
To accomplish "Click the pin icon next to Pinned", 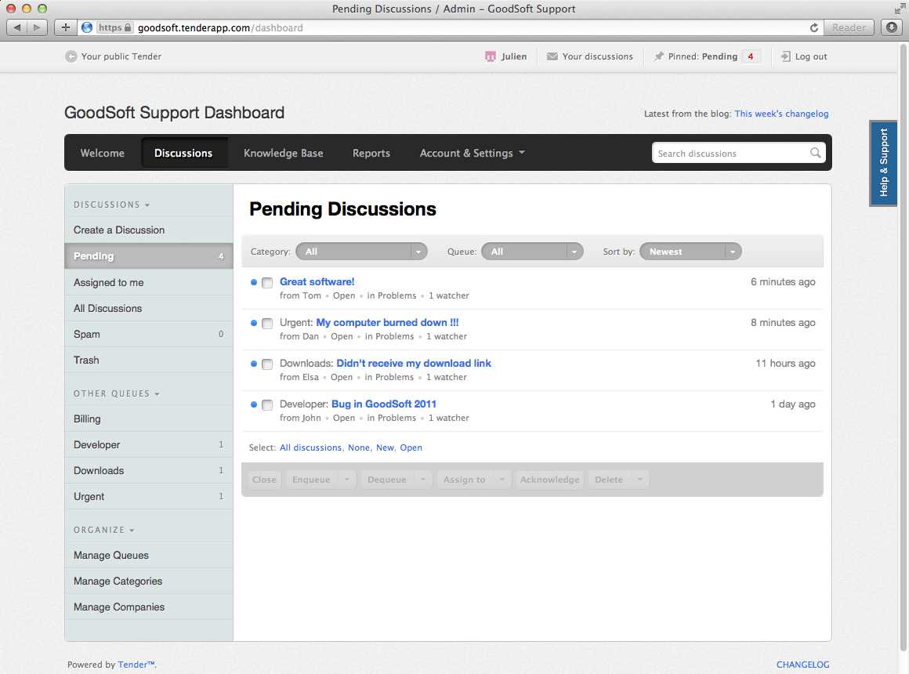I will [658, 56].
